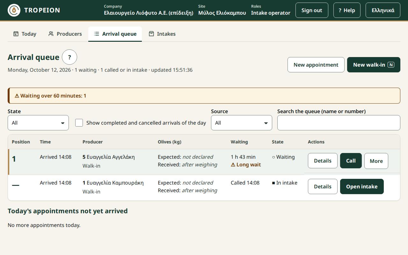The height and width of the screenshot is (255, 408).
Task: Go to the Intakes tab
Action: tap(162, 34)
